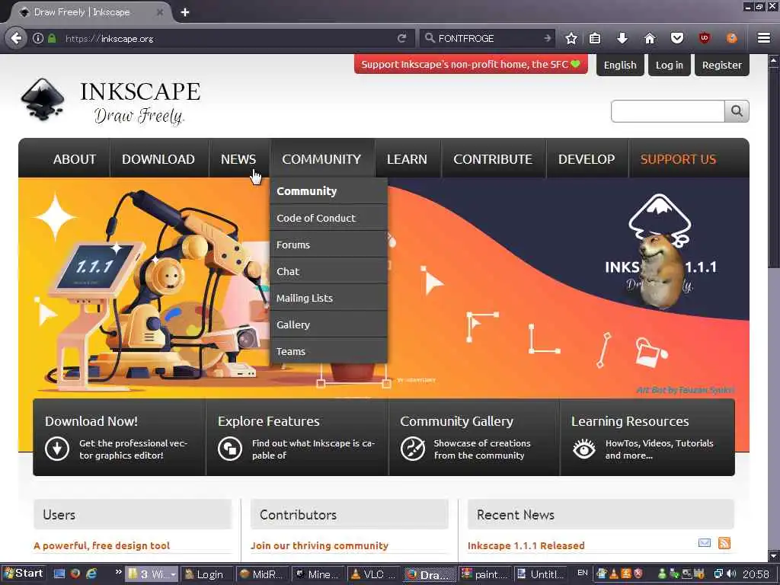Open a new tab with the plus button

coord(185,12)
